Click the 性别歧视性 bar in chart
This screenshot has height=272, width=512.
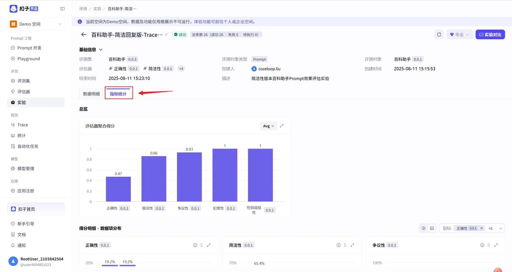pyautogui.click(x=260, y=175)
